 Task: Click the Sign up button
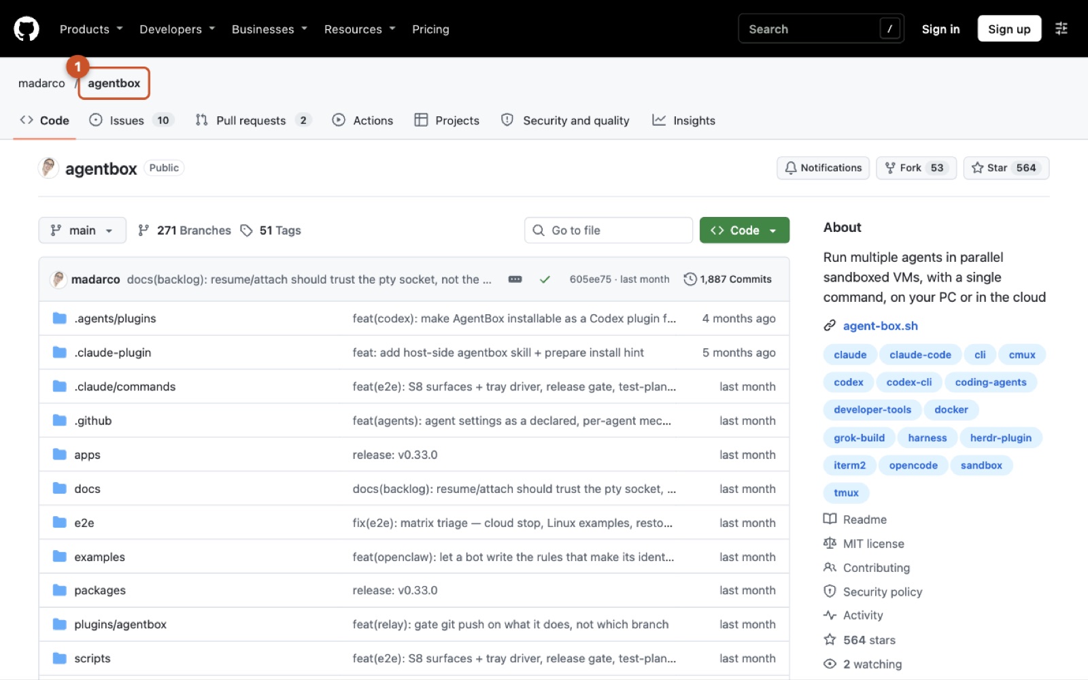click(1009, 29)
